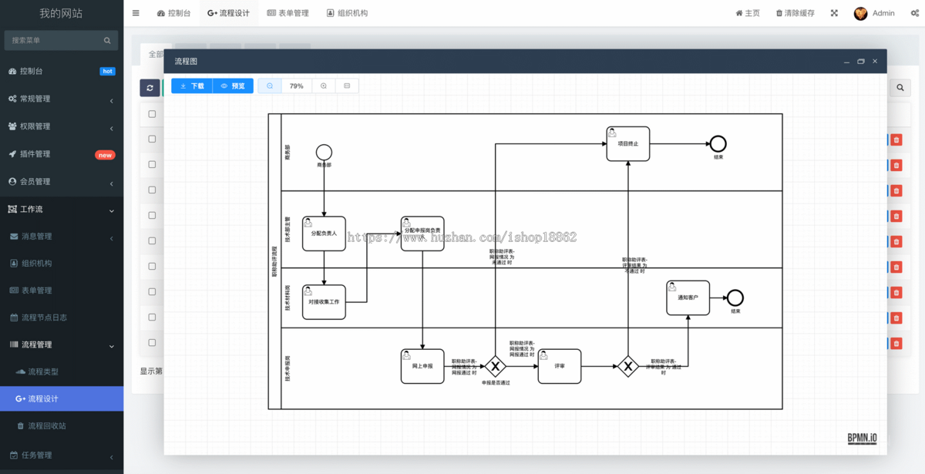Viewport: 925px width, 474px height.
Task: Click the red delete icon in first row
Action: tap(896, 140)
